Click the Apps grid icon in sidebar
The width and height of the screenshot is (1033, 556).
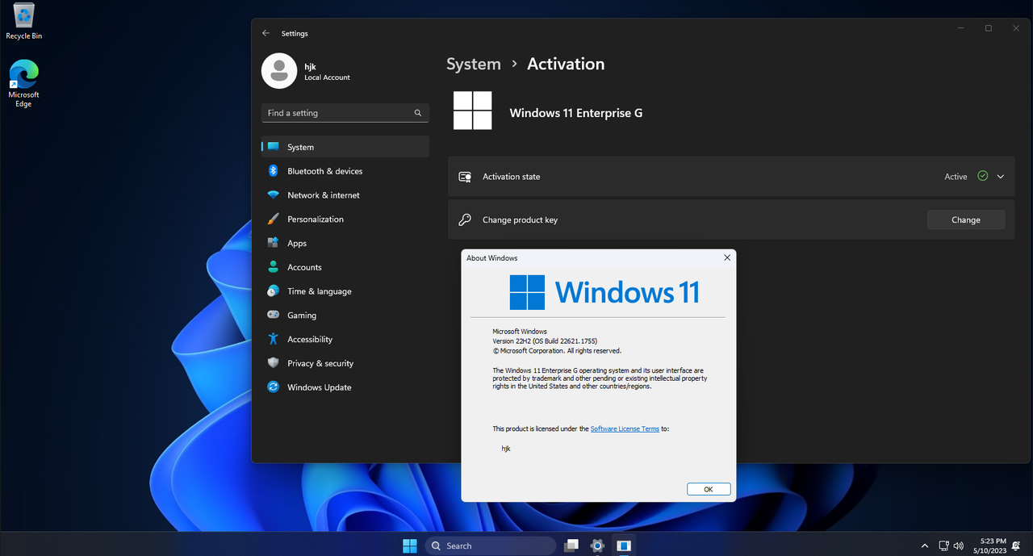(x=273, y=243)
